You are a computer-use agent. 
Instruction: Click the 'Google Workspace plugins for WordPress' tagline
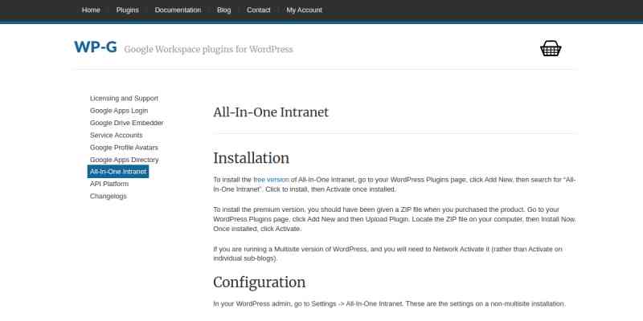coord(208,50)
